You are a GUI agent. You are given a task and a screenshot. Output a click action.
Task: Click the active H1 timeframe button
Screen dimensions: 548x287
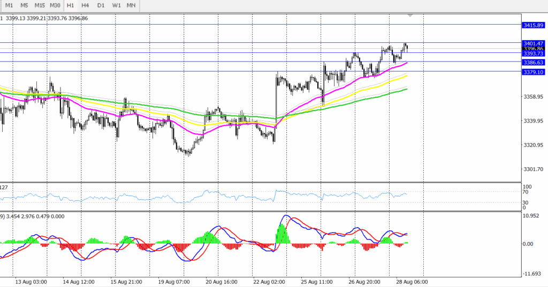pos(70,5)
